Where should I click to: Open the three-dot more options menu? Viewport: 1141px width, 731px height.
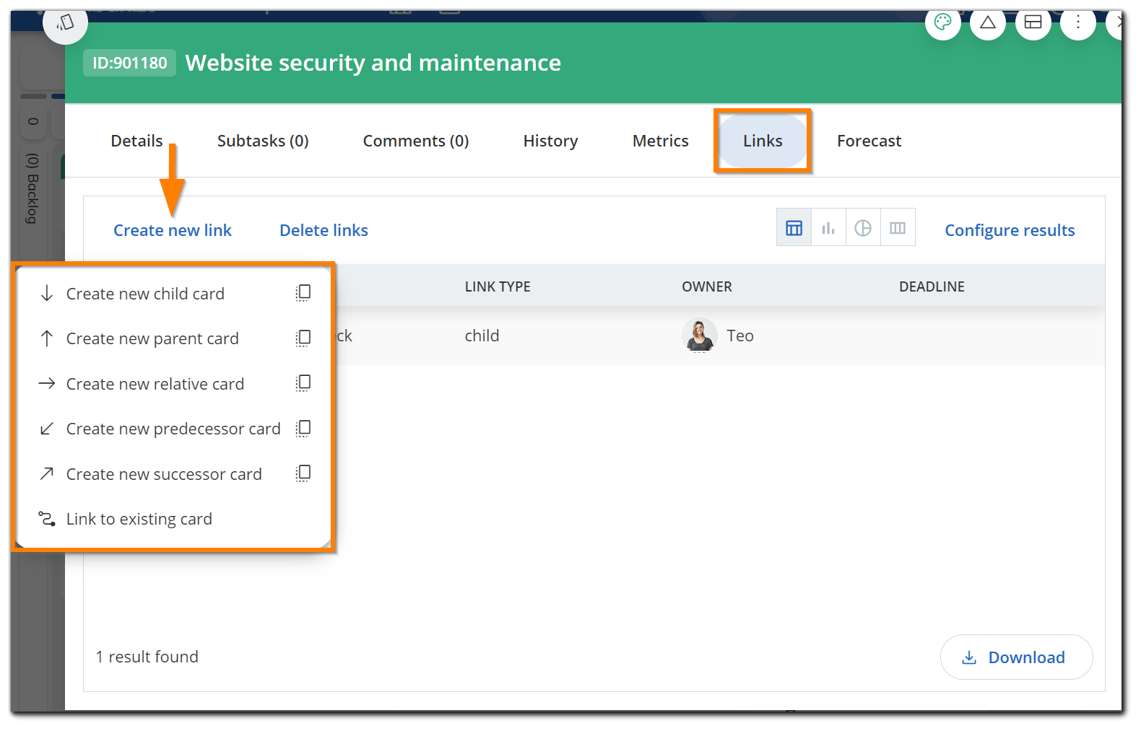[1077, 22]
